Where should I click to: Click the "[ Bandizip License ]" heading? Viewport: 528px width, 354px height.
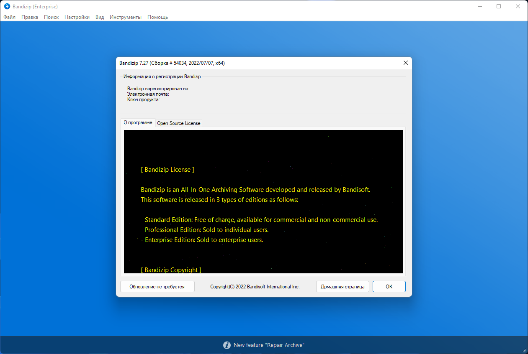coord(167,170)
